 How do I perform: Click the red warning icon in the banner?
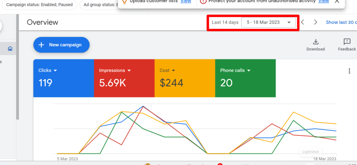(x=203, y=1)
